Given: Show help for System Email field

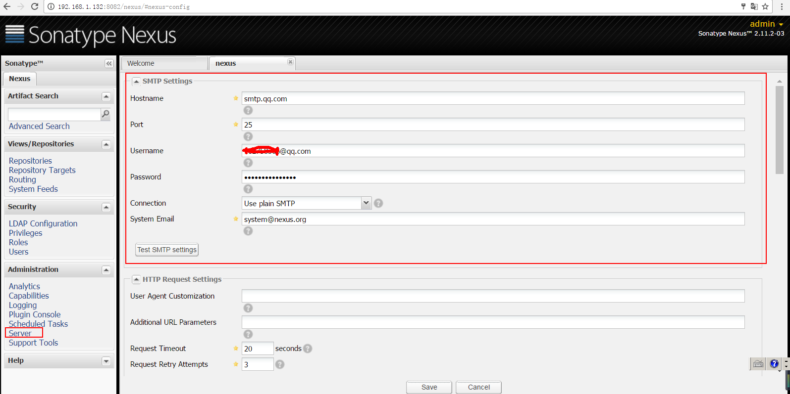Looking at the screenshot, I should click(x=248, y=231).
